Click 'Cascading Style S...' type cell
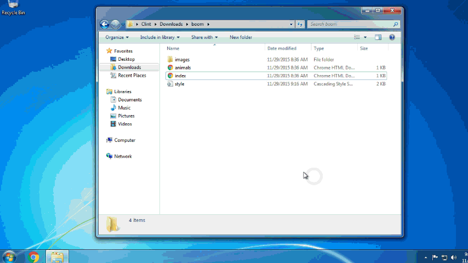 [x=333, y=84]
